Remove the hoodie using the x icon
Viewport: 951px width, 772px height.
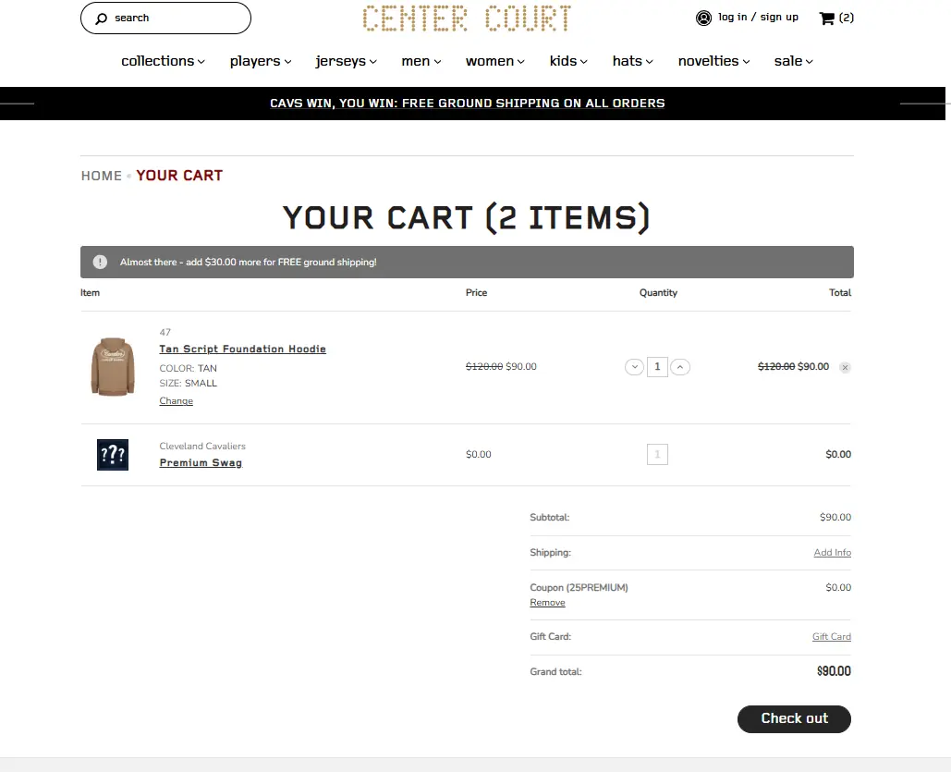pos(845,367)
